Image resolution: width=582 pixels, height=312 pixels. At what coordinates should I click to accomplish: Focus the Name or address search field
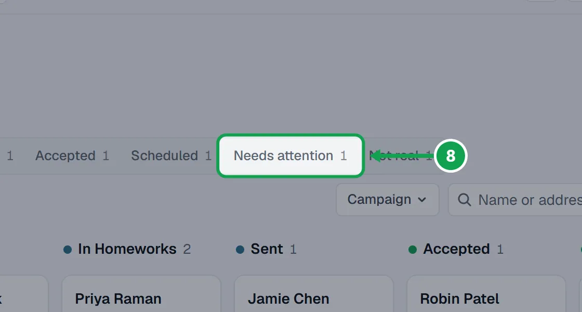click(x=515, y=200)
